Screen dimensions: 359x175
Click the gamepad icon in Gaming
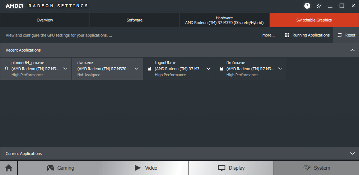(50, 168)
